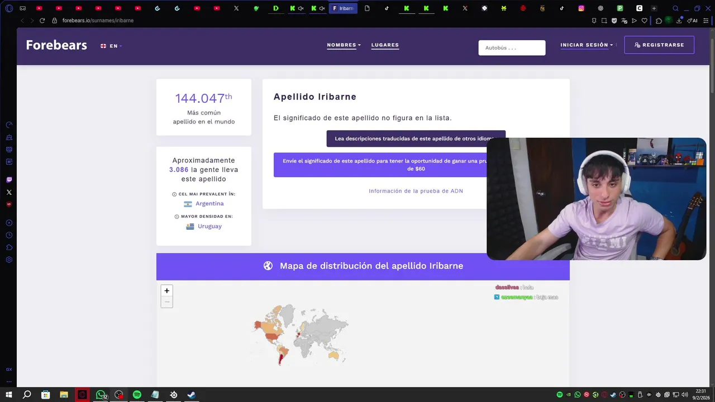Open the EN language dropdown

(111, 46)
